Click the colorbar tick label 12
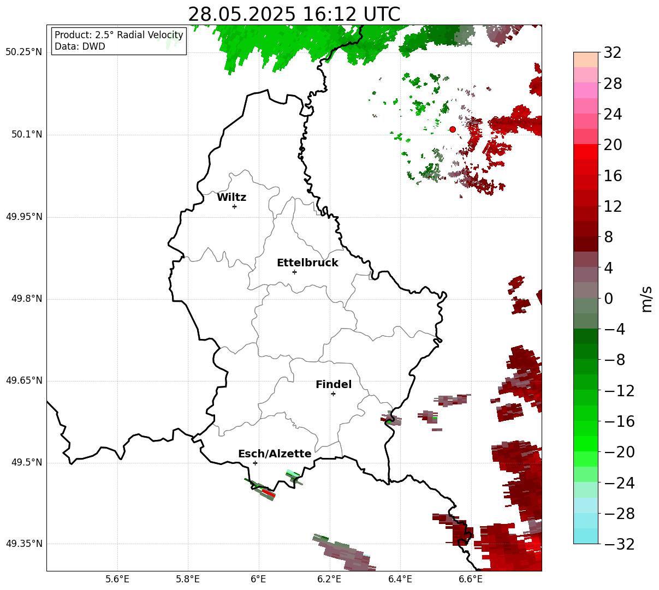The height and width of the screenshot is (590, 659). click(613, 206)
